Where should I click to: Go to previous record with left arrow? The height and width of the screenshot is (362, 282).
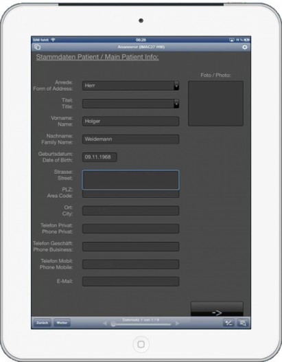click(x=105, y=324)
